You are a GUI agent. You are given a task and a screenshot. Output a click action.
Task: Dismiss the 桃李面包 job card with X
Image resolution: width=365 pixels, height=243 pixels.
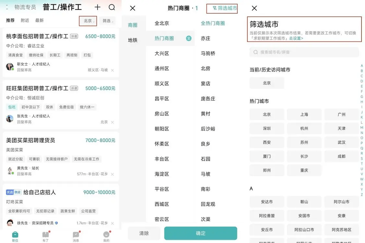(113, 70)
